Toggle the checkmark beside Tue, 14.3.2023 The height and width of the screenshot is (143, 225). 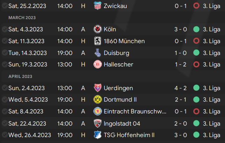(x=5, y=53)
